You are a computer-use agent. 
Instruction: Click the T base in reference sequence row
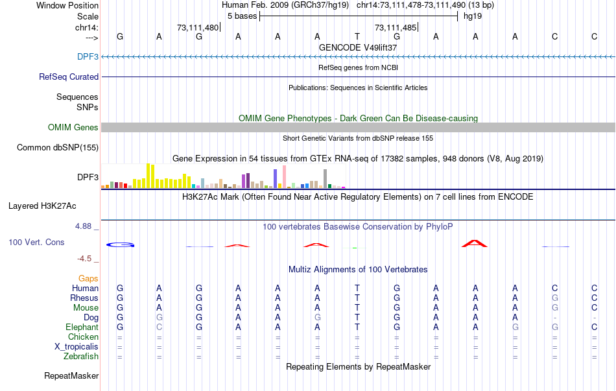pyautogui.click(x=357, y=36)
